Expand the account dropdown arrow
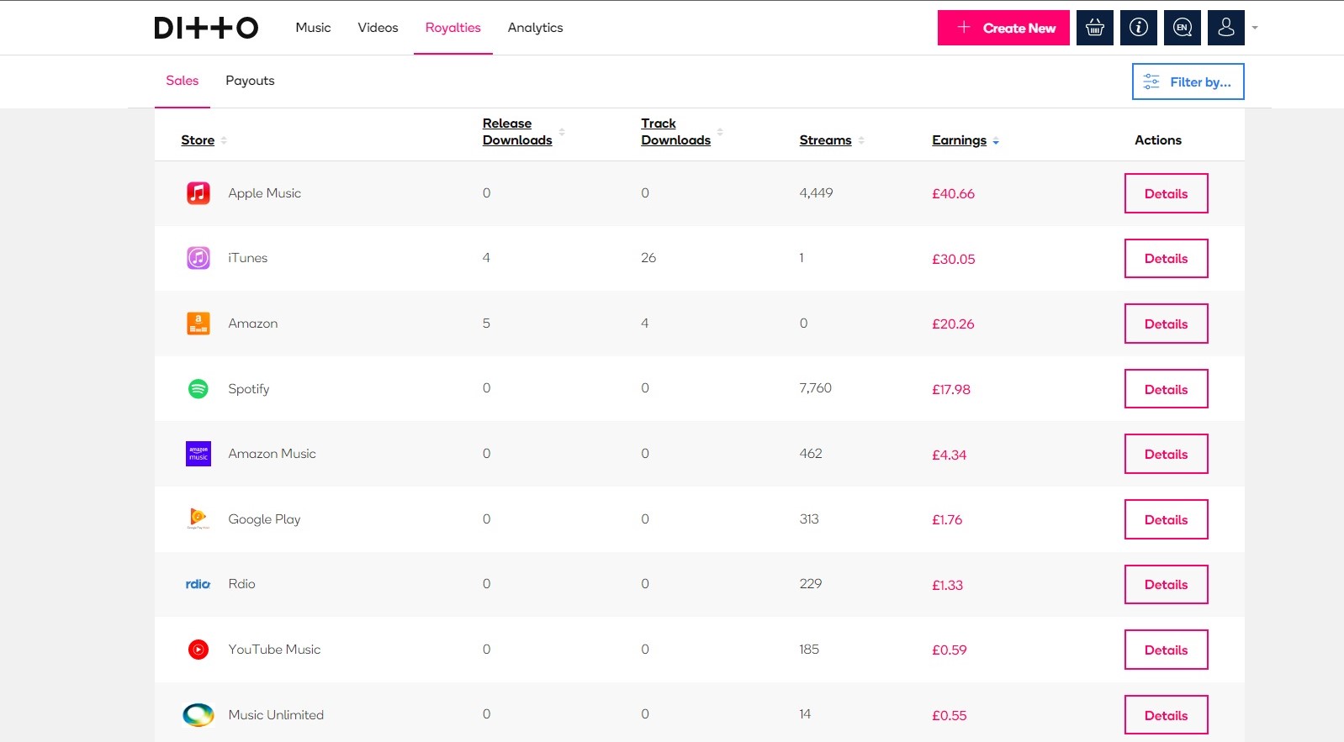 [1255, 28]
